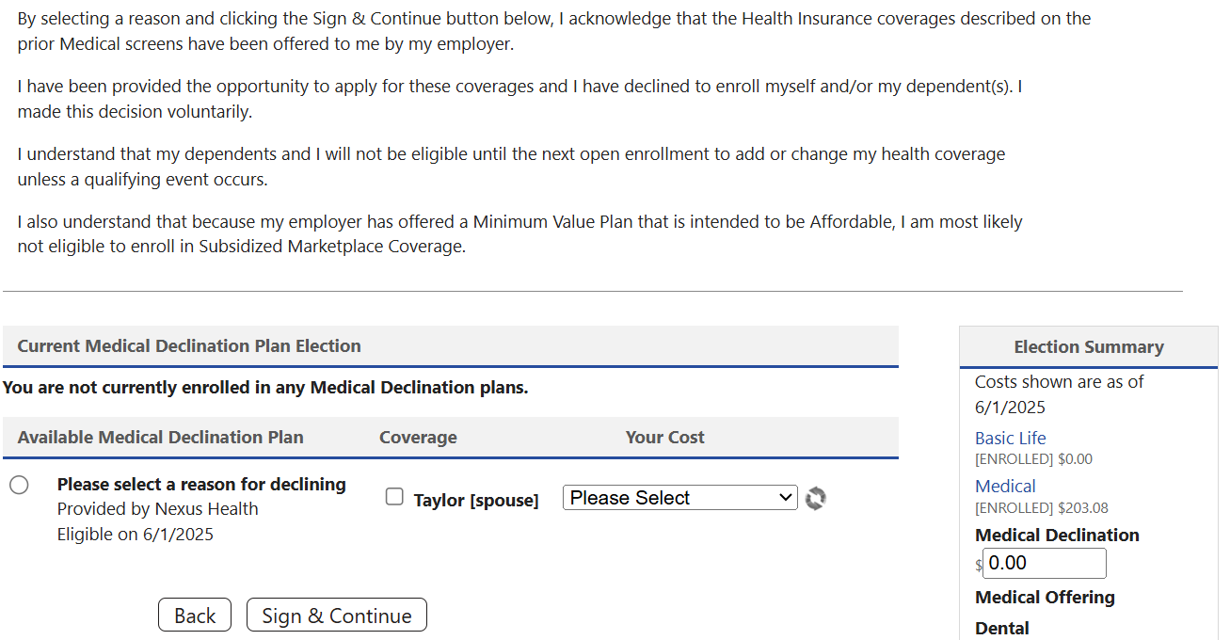Go back using the Back button

(194, 615)
